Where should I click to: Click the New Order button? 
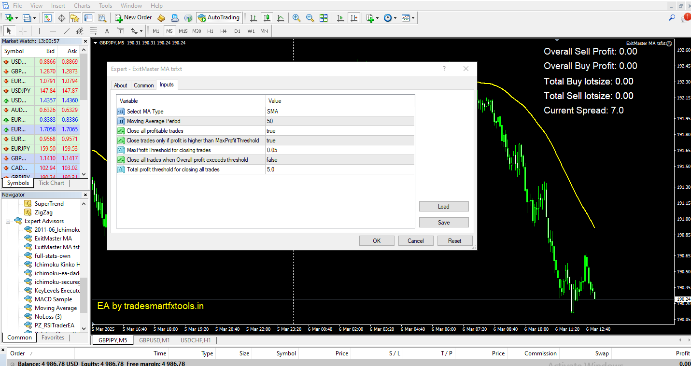[x=134, y=18]
